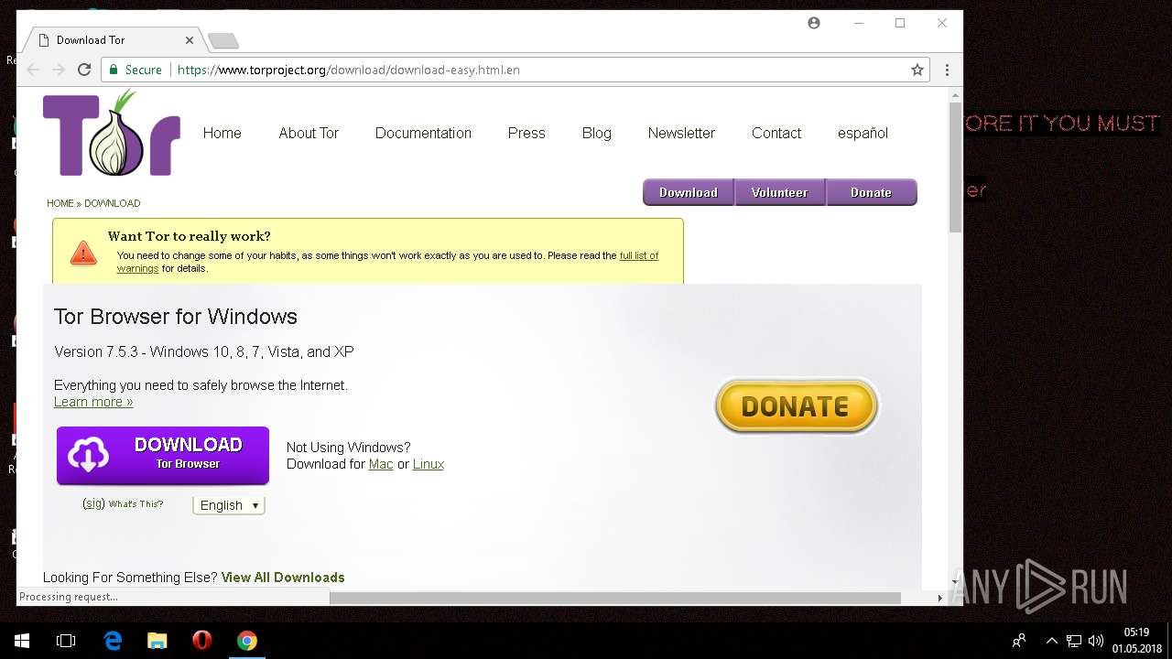
Task: Open the volume control in system tray
Action: click(x=1096, y=641)
